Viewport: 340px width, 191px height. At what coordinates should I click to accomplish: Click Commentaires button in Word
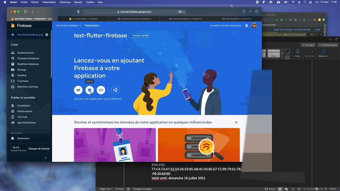(x=328, y=45)
